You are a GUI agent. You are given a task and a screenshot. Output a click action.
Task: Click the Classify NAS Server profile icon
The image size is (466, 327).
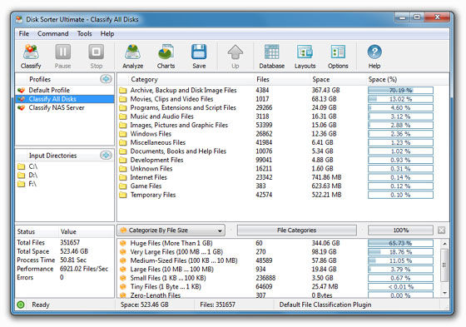click(21, 107)
